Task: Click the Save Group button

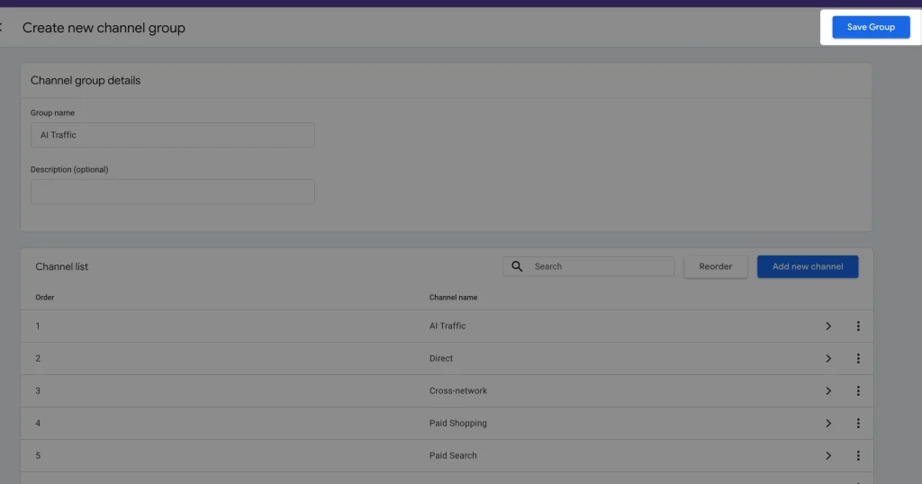Action: point(871,27)
